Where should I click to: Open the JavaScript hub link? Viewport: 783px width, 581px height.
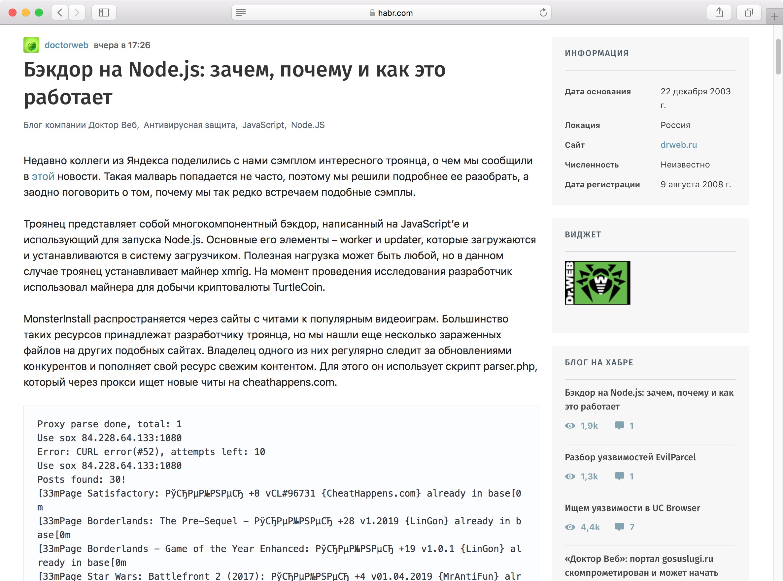click(x=263, y=125)
